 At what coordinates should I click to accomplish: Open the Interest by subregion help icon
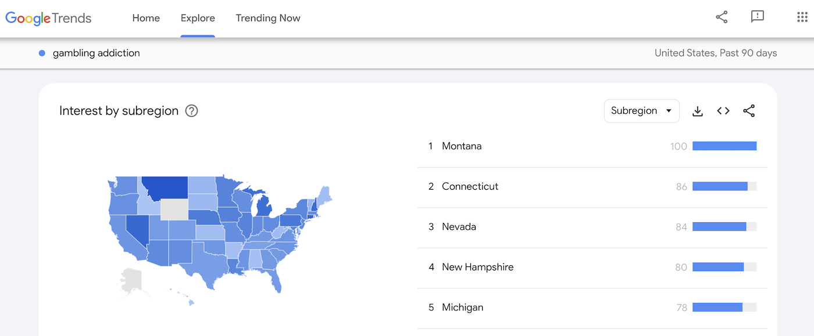pyautogui.click(x=191, y=111)
